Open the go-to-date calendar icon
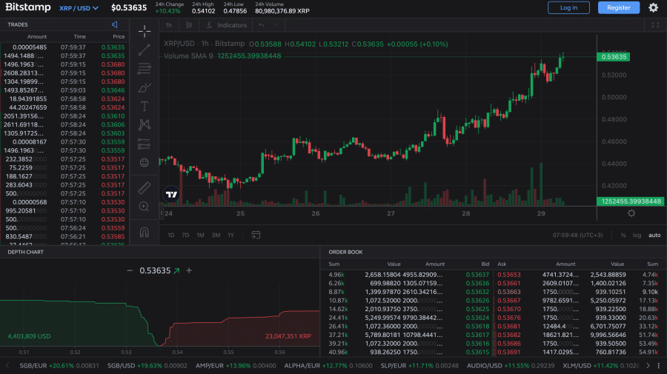The image size is (667, 374). point(256,235)
